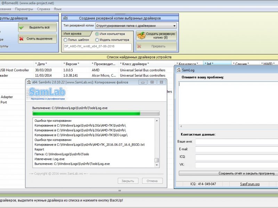Click Сохранить отчёт и закрыть программу button
Screen dimensions: 278x208
228,173
